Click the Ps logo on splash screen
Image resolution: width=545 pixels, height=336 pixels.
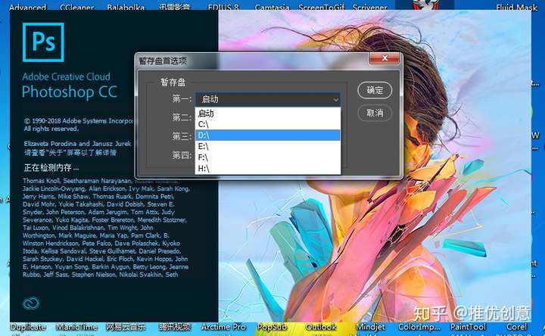coord(43,42)
